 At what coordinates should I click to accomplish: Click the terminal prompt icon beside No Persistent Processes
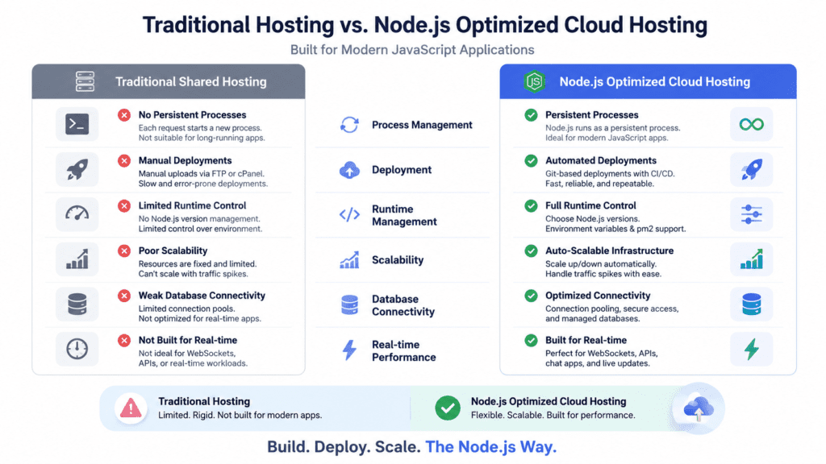77,124
